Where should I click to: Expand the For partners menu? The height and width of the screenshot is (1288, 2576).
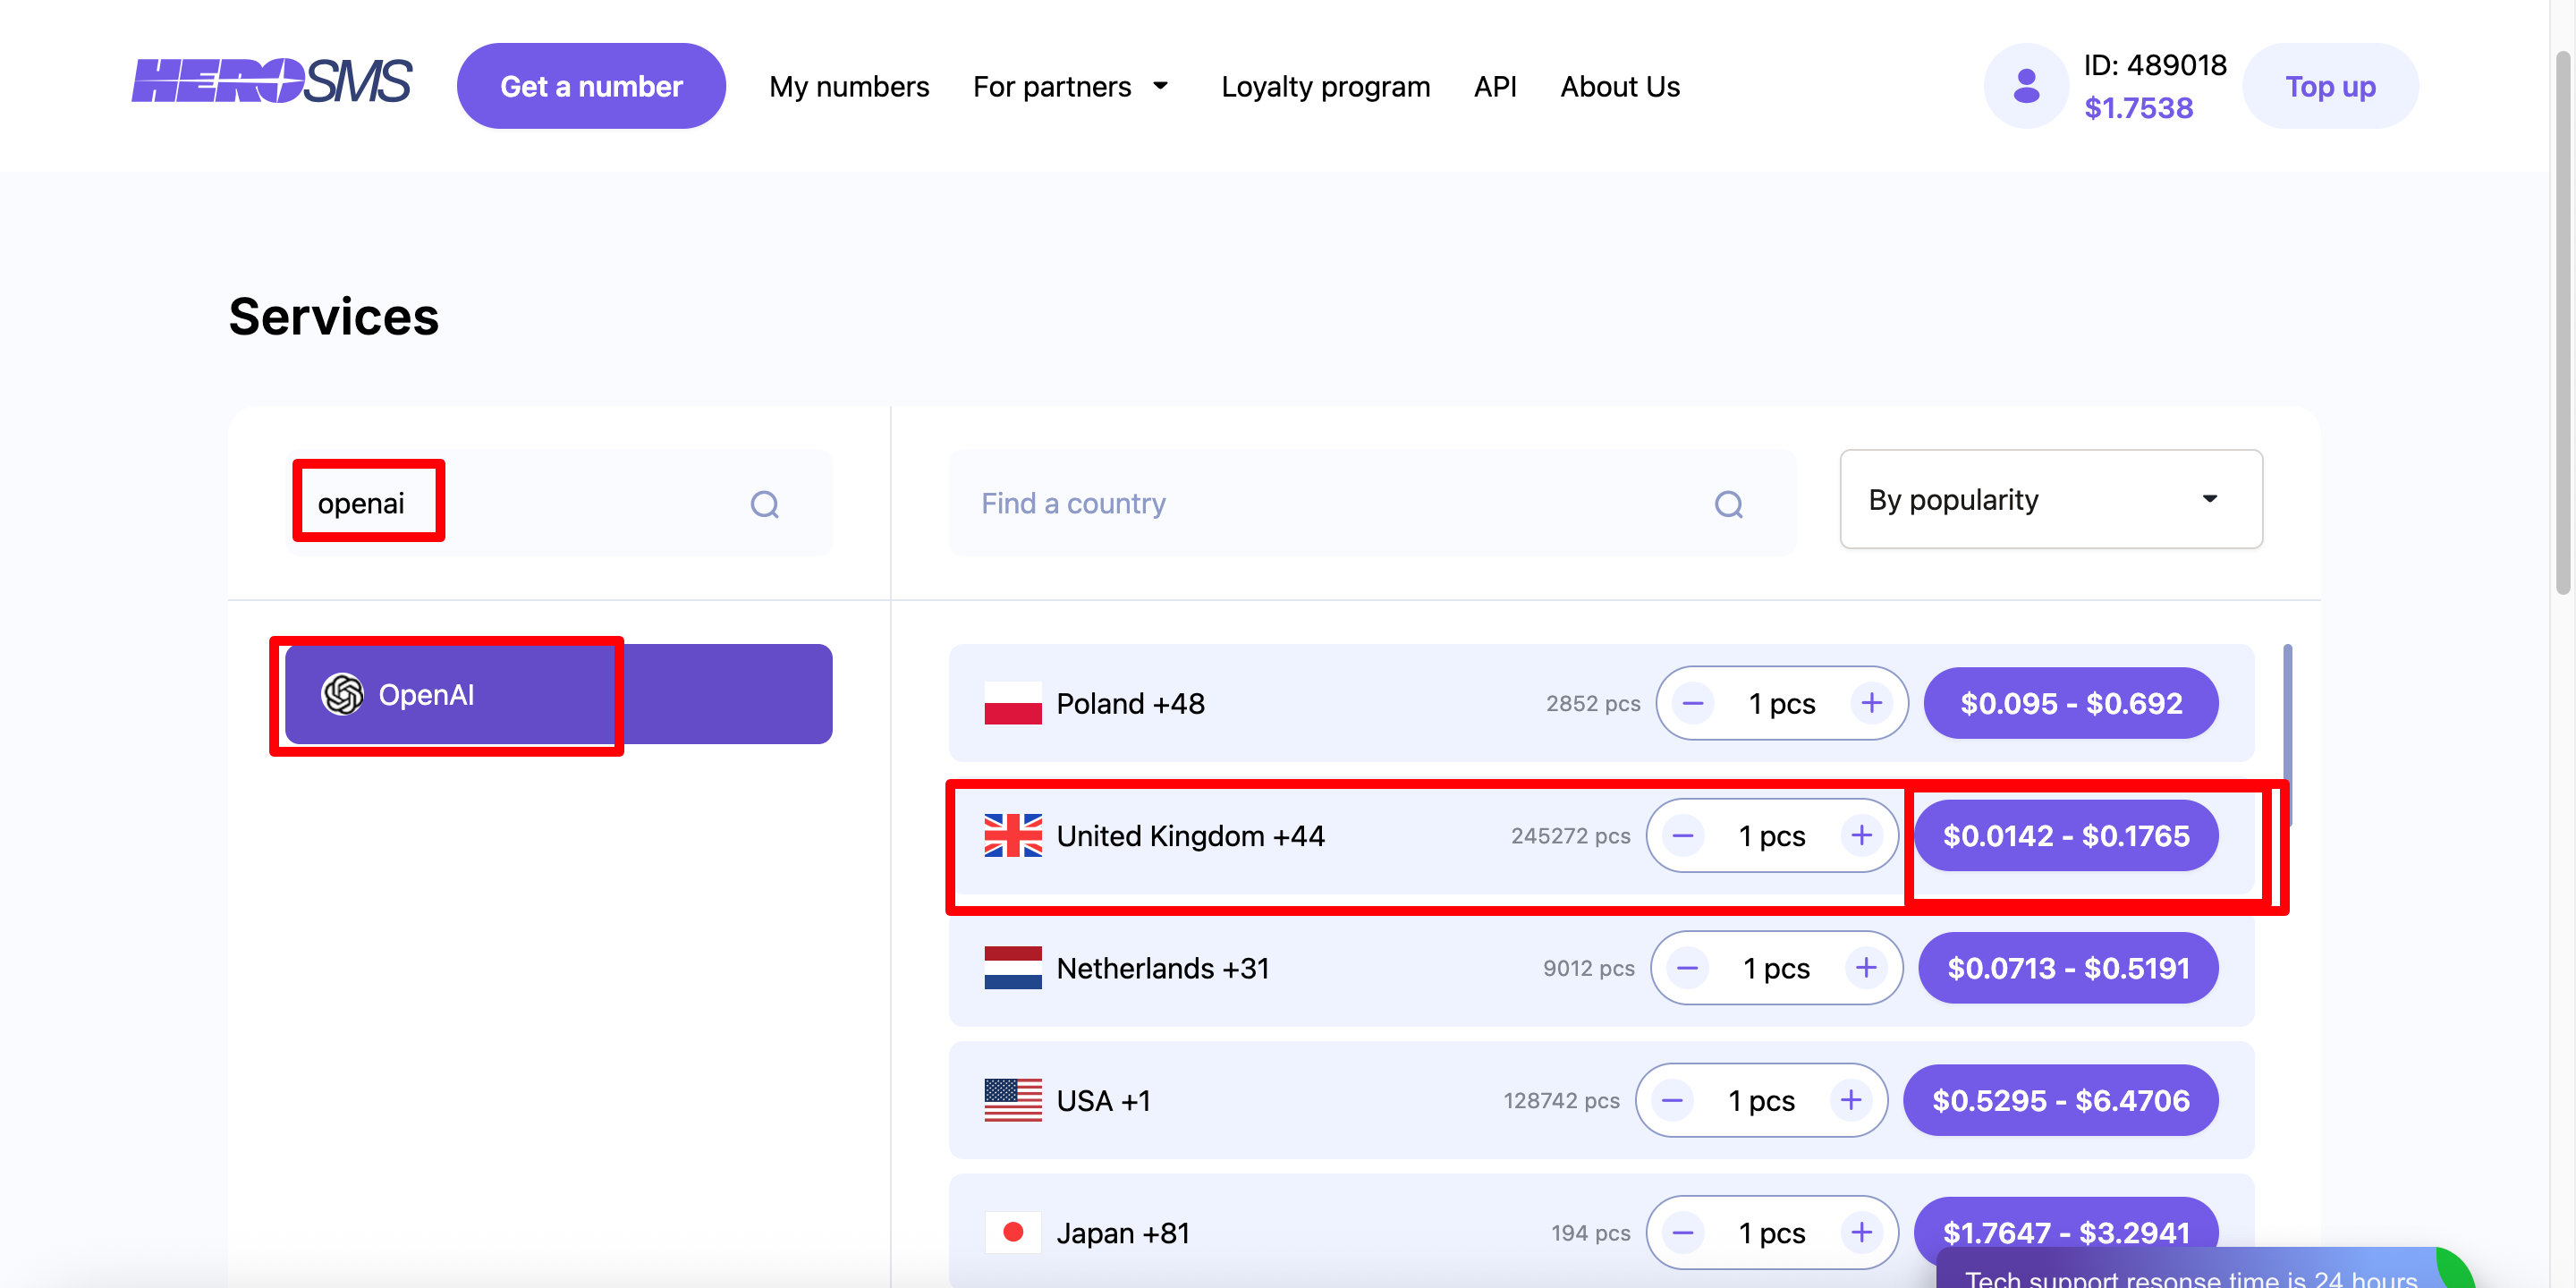(x=1070, y=87)
